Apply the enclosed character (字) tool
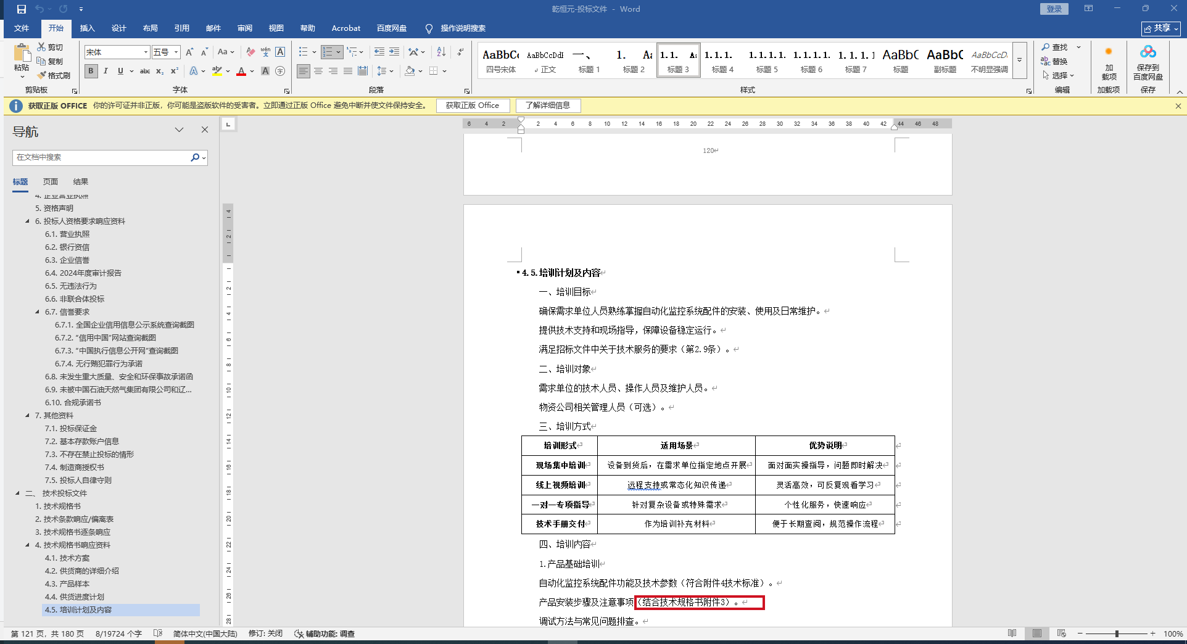 point(280,71)
